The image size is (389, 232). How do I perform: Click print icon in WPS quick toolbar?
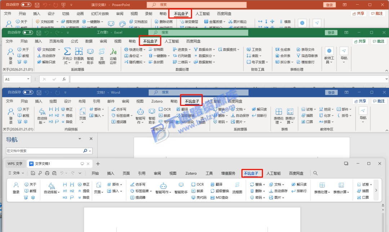click(47, 173)
